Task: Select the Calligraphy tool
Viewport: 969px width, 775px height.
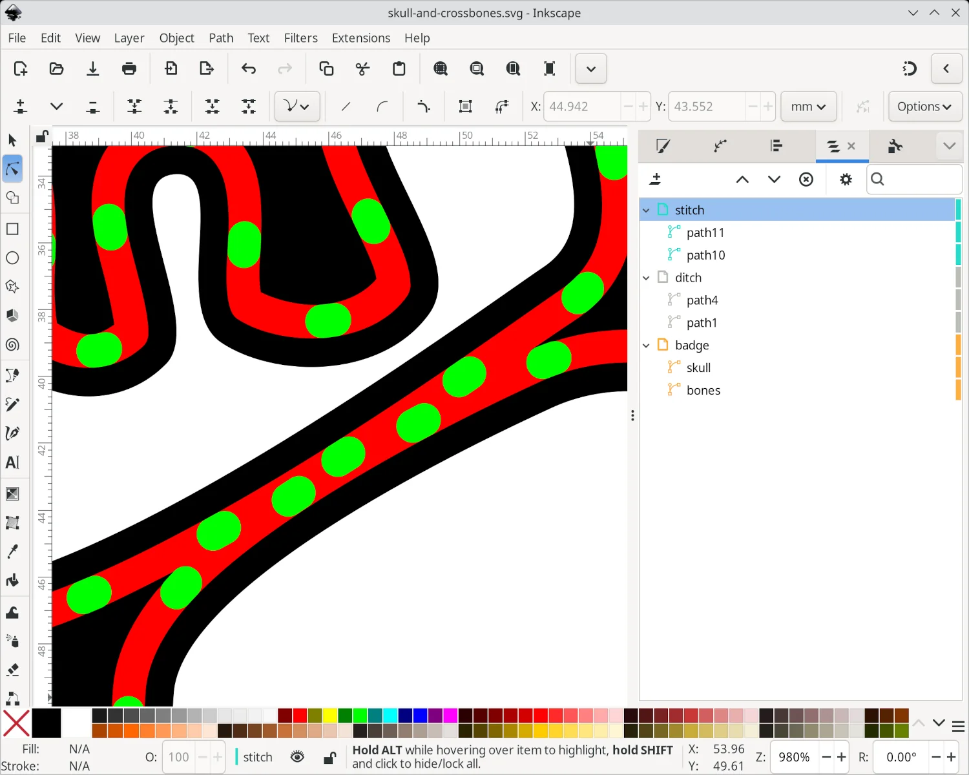Action: coord(12,433)
